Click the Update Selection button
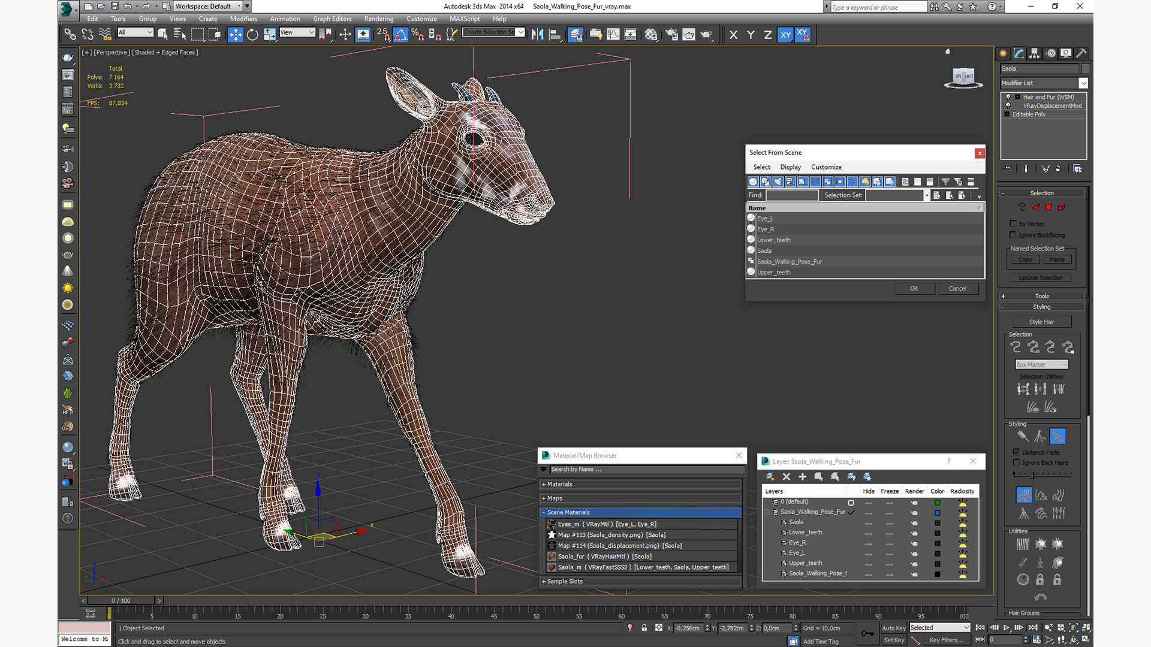 click(1041, 278)
